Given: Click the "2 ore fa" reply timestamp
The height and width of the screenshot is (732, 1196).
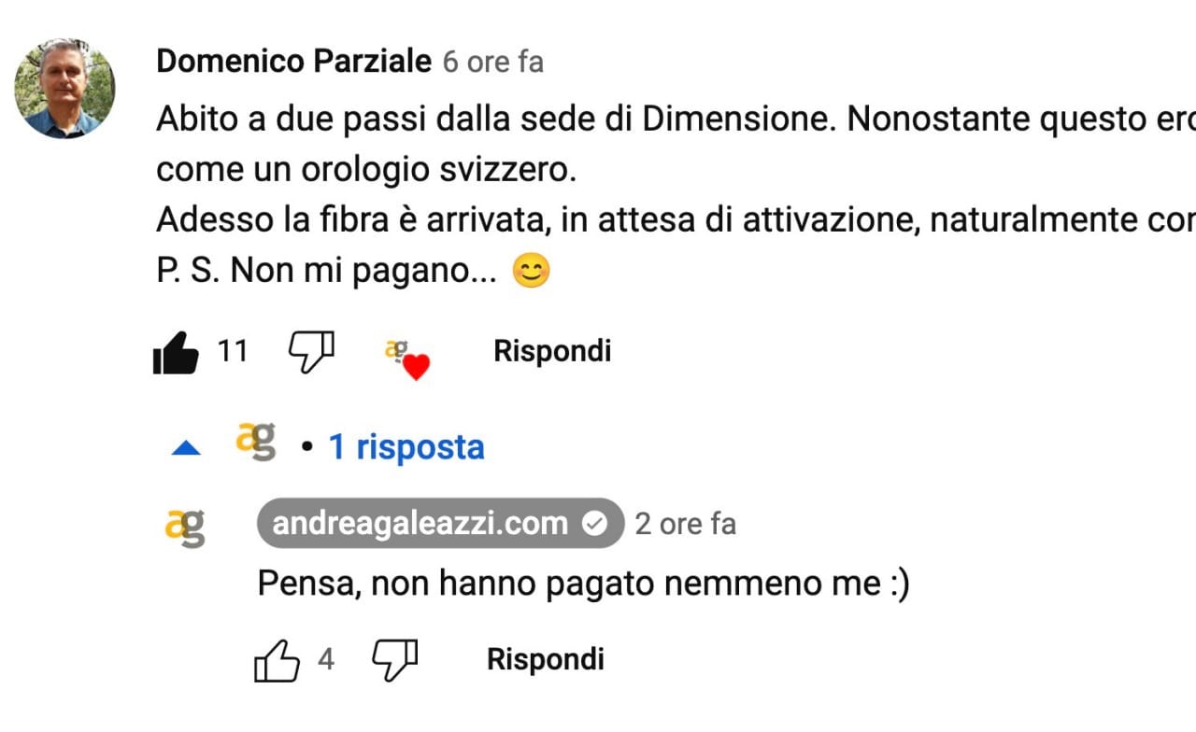Looking at the screenshot, I should tap(685, 525).
